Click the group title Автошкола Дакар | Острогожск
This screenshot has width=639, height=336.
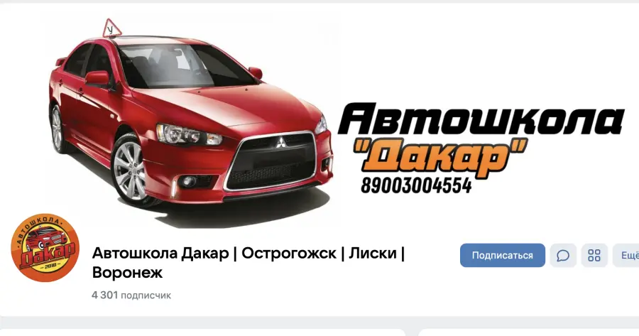214,253
